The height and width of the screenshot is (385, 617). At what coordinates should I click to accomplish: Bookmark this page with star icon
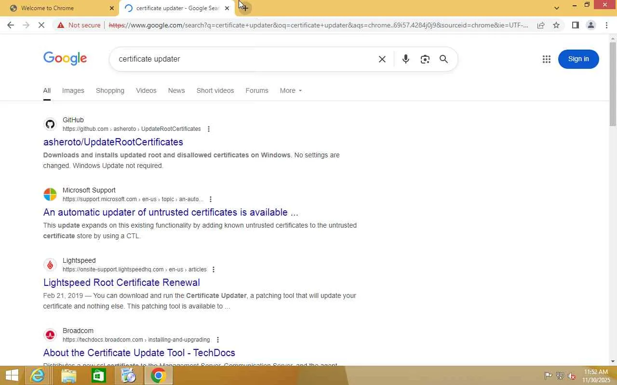coord(556,25)
